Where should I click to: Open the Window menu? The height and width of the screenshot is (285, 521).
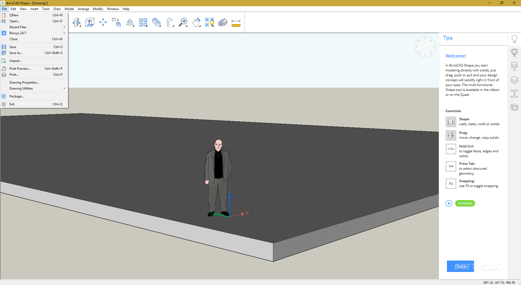coord(113,9)
